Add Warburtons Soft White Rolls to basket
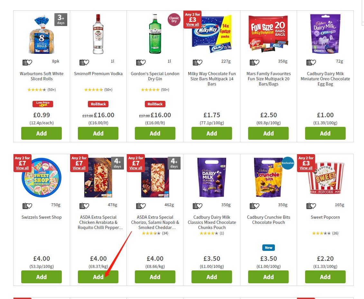Screen dimensions: 364x299 tap(41, 133)
